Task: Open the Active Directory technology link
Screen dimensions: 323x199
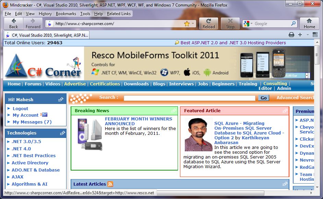Action: click(30, 163)
